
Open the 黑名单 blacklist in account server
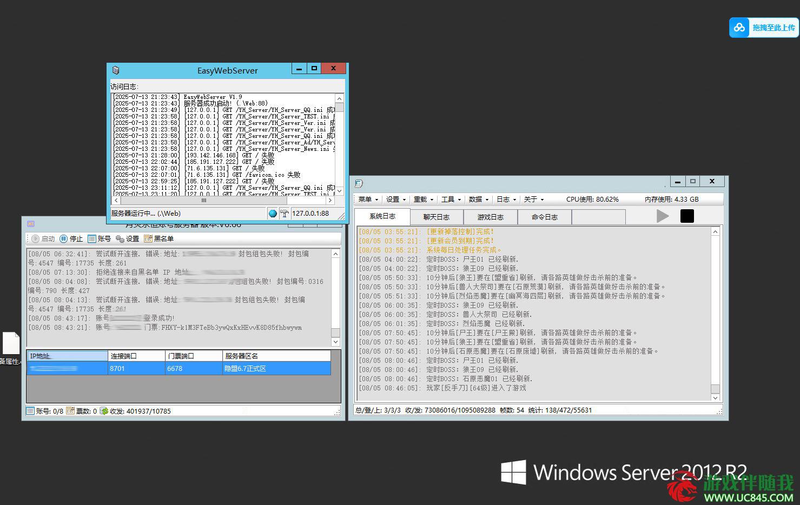[x=159, y=238]
